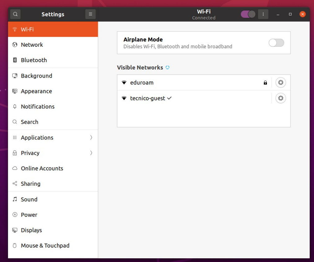The height and width of the screenshot is (262, 314).
Task: Click the Sharing sidebar icon
Action: (15, 184)
